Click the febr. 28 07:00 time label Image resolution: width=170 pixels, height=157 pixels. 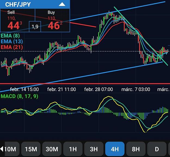(x=98, y=89)
